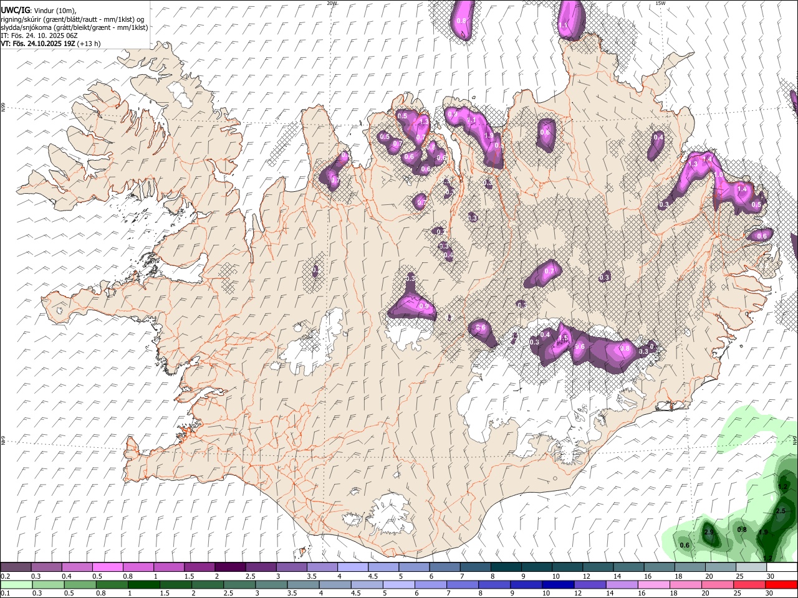
Task: Click the dark plum 0.2 snow-scale swatch
Action: [16, 567]
